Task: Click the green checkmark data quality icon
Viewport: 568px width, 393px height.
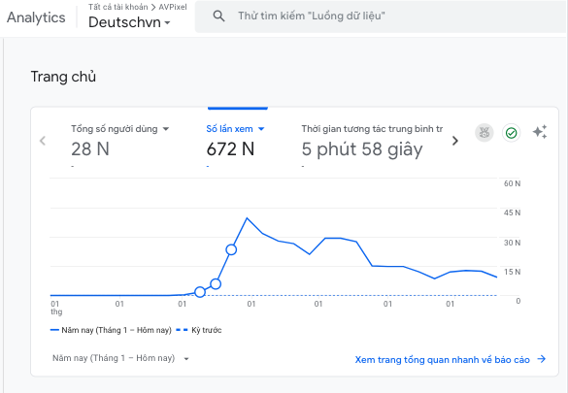Action: pos(511,133)
